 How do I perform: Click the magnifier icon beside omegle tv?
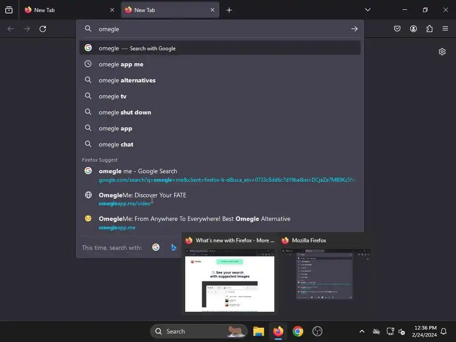88,96
